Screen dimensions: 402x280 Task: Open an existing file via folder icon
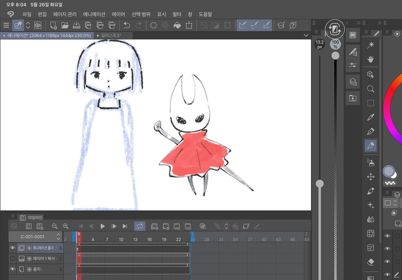65,25
